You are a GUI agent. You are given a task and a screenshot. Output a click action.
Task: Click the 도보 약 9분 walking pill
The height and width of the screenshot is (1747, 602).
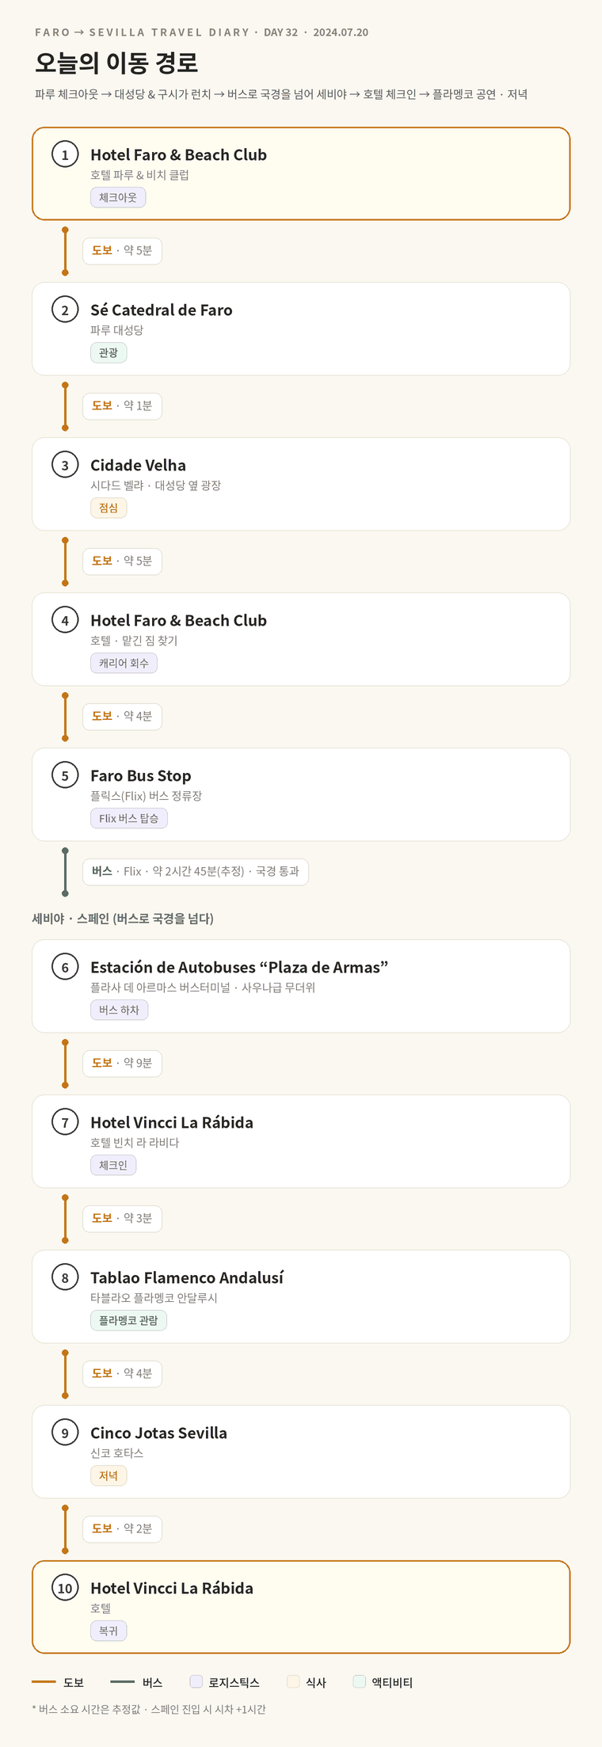122,1063
